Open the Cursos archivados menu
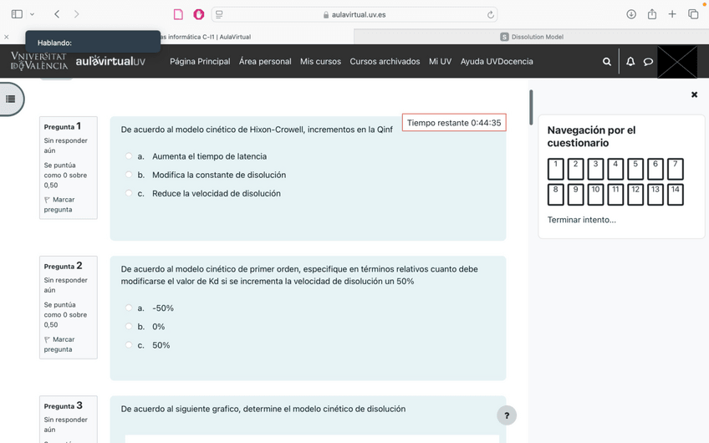 (385, 62)
